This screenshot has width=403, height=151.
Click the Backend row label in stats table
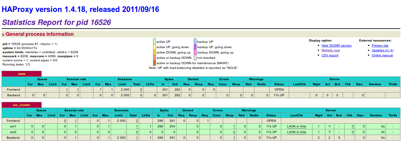14,95
